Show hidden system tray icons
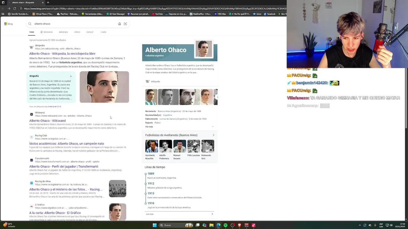408x229 pixels. click(x=360, y=225)
